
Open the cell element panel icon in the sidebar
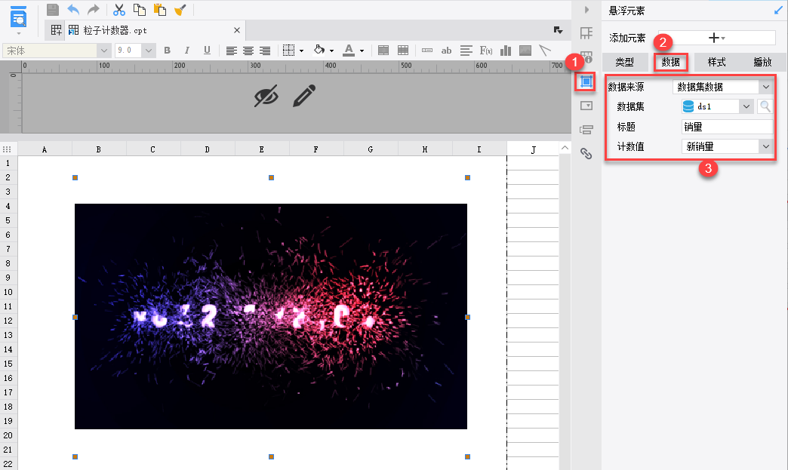coord(586,33)
